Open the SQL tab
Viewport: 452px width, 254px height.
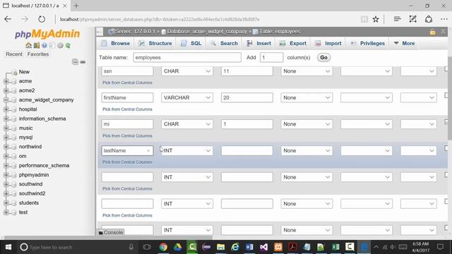click(x=191, y=43)
